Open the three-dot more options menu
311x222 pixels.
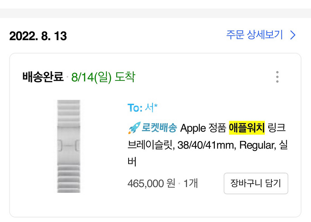[277, 77]
